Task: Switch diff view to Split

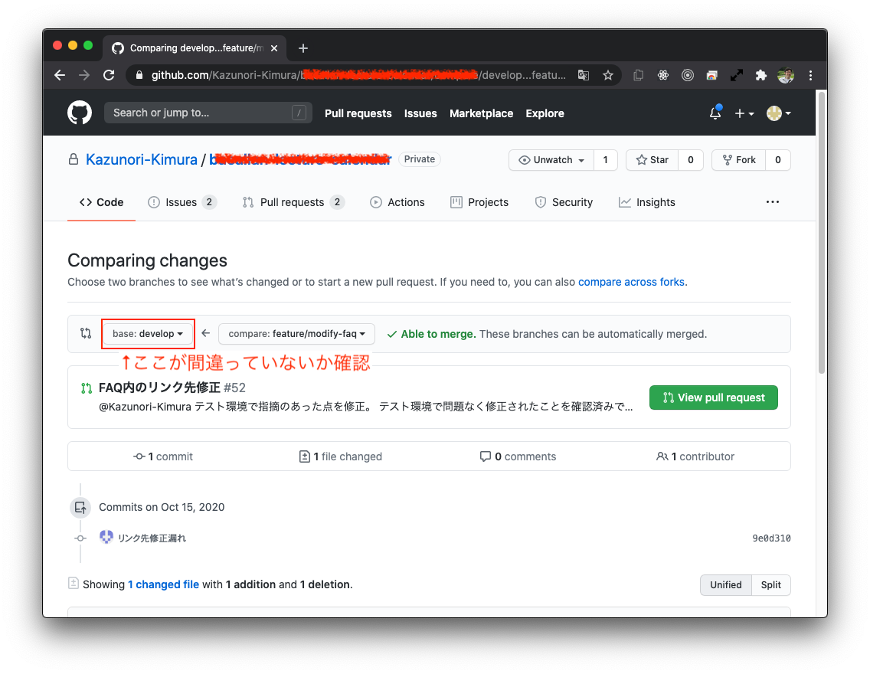Action: (x=770, y=584)
